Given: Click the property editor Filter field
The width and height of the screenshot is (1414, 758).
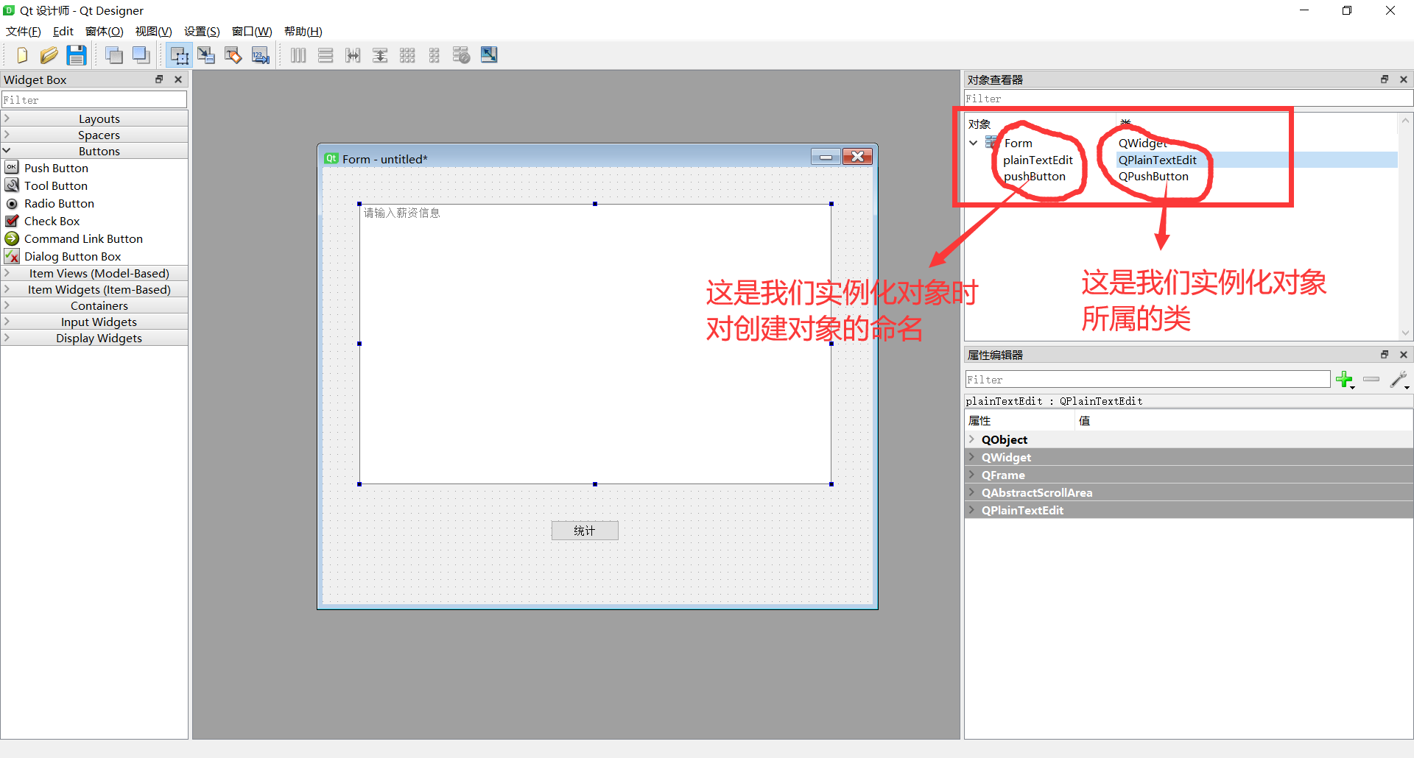Looking at the screenshot, I should tap(1147, 380).
